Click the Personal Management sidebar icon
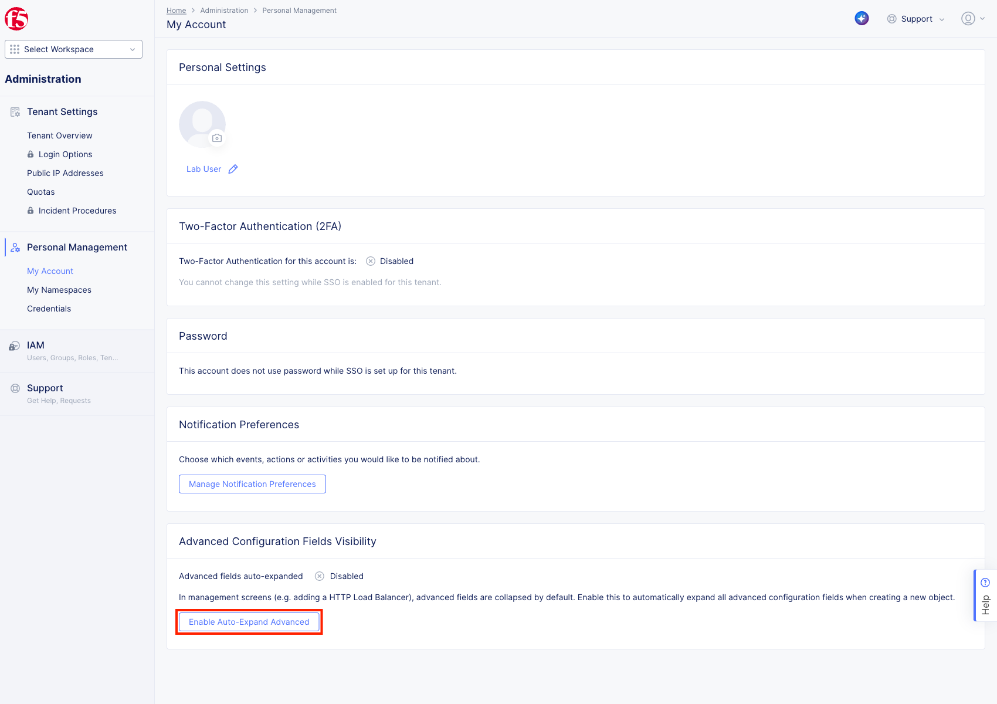 pos(15,248)
